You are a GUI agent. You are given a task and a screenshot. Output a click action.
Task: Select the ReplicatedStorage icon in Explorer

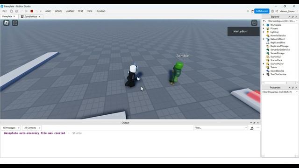pyautogui.click(x=268, y=46)
